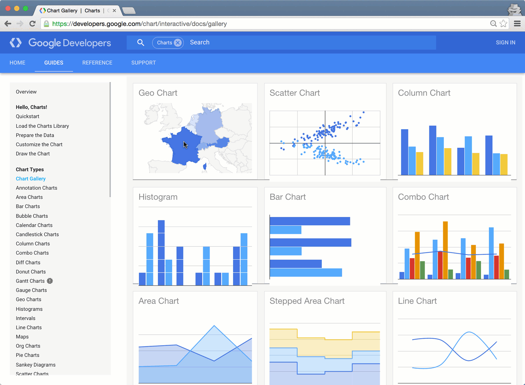Open Load the Charts Library link
Viewport: 525px width, 385px height.
point(43,126)
